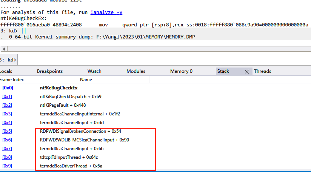This screenshot has height=172, width=311.
Task: Select nt!KiPageFault + 0x448 entry
Action: click(63, 105)
